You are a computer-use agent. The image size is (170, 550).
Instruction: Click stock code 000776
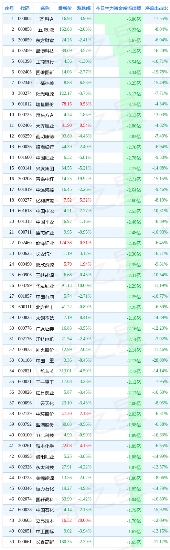click(x=25, y=328)
